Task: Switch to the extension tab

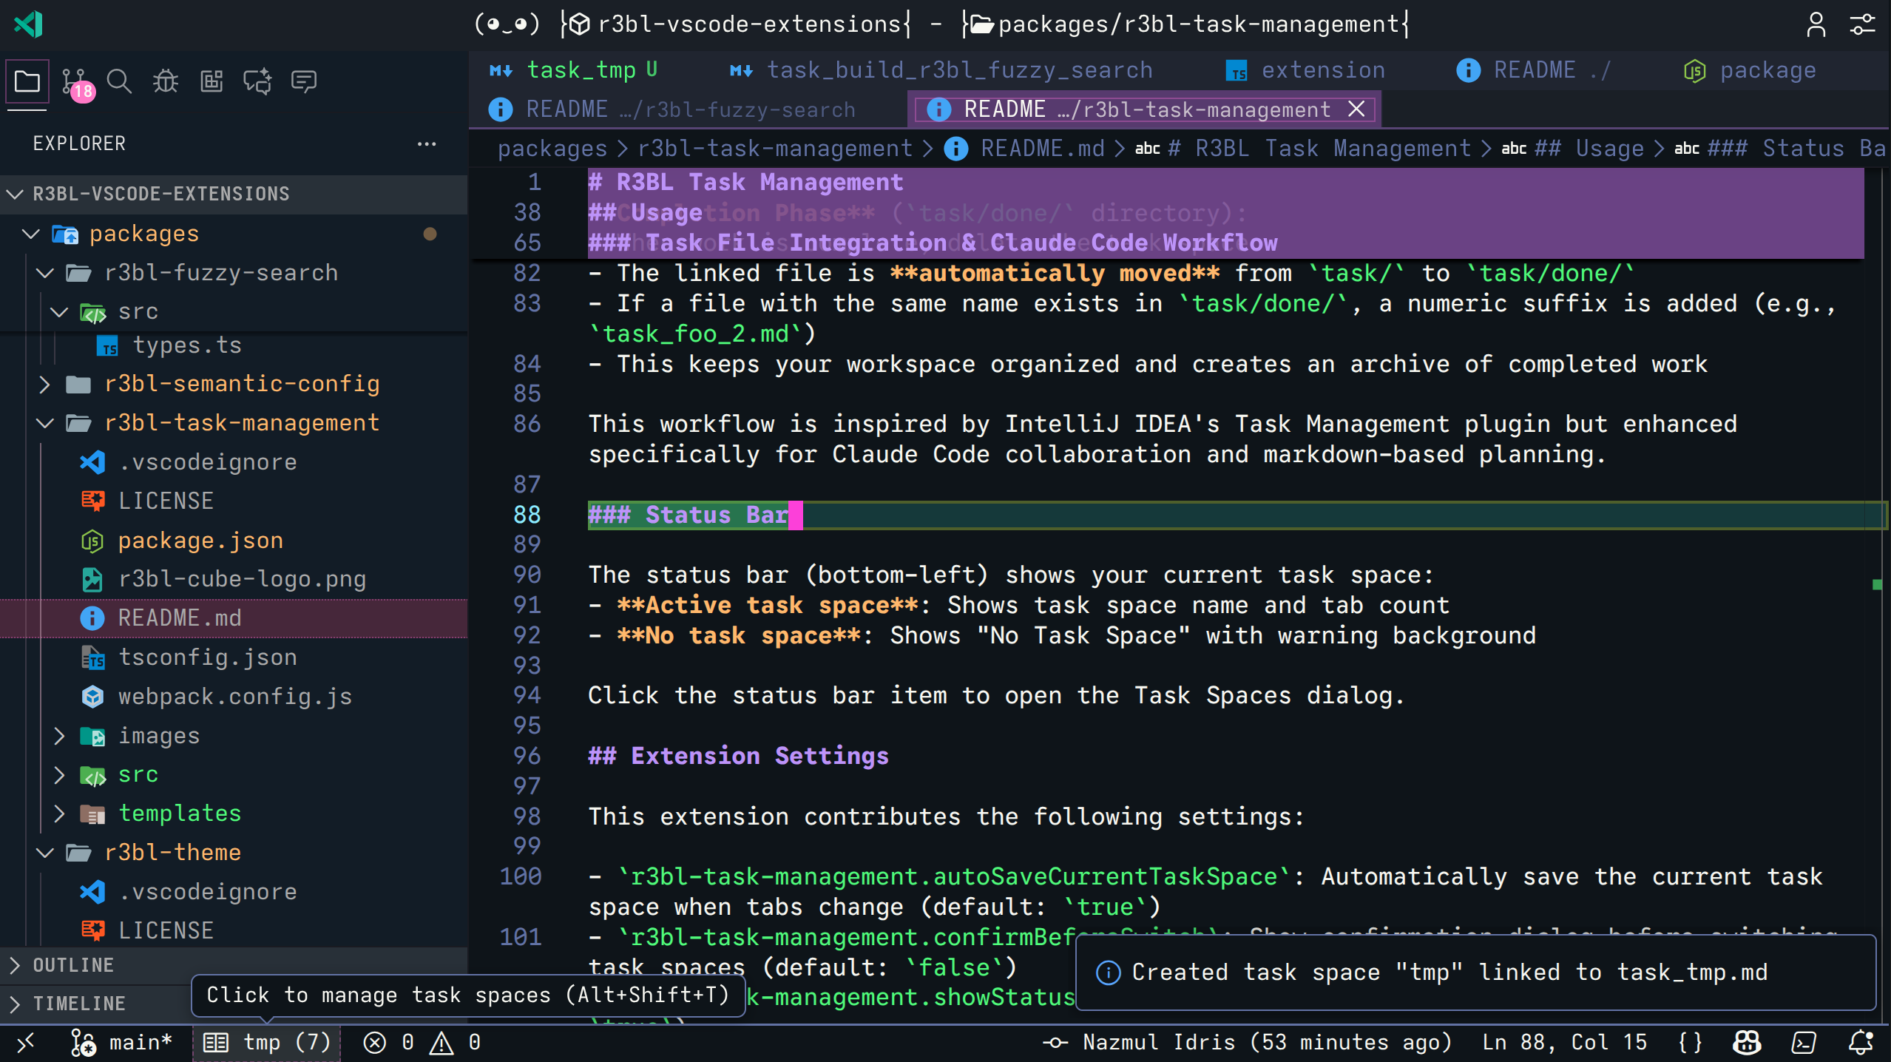Action: (1323, 69)
